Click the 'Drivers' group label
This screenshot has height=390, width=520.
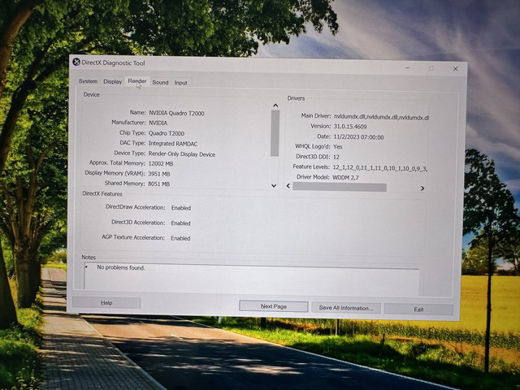[296, 98]
